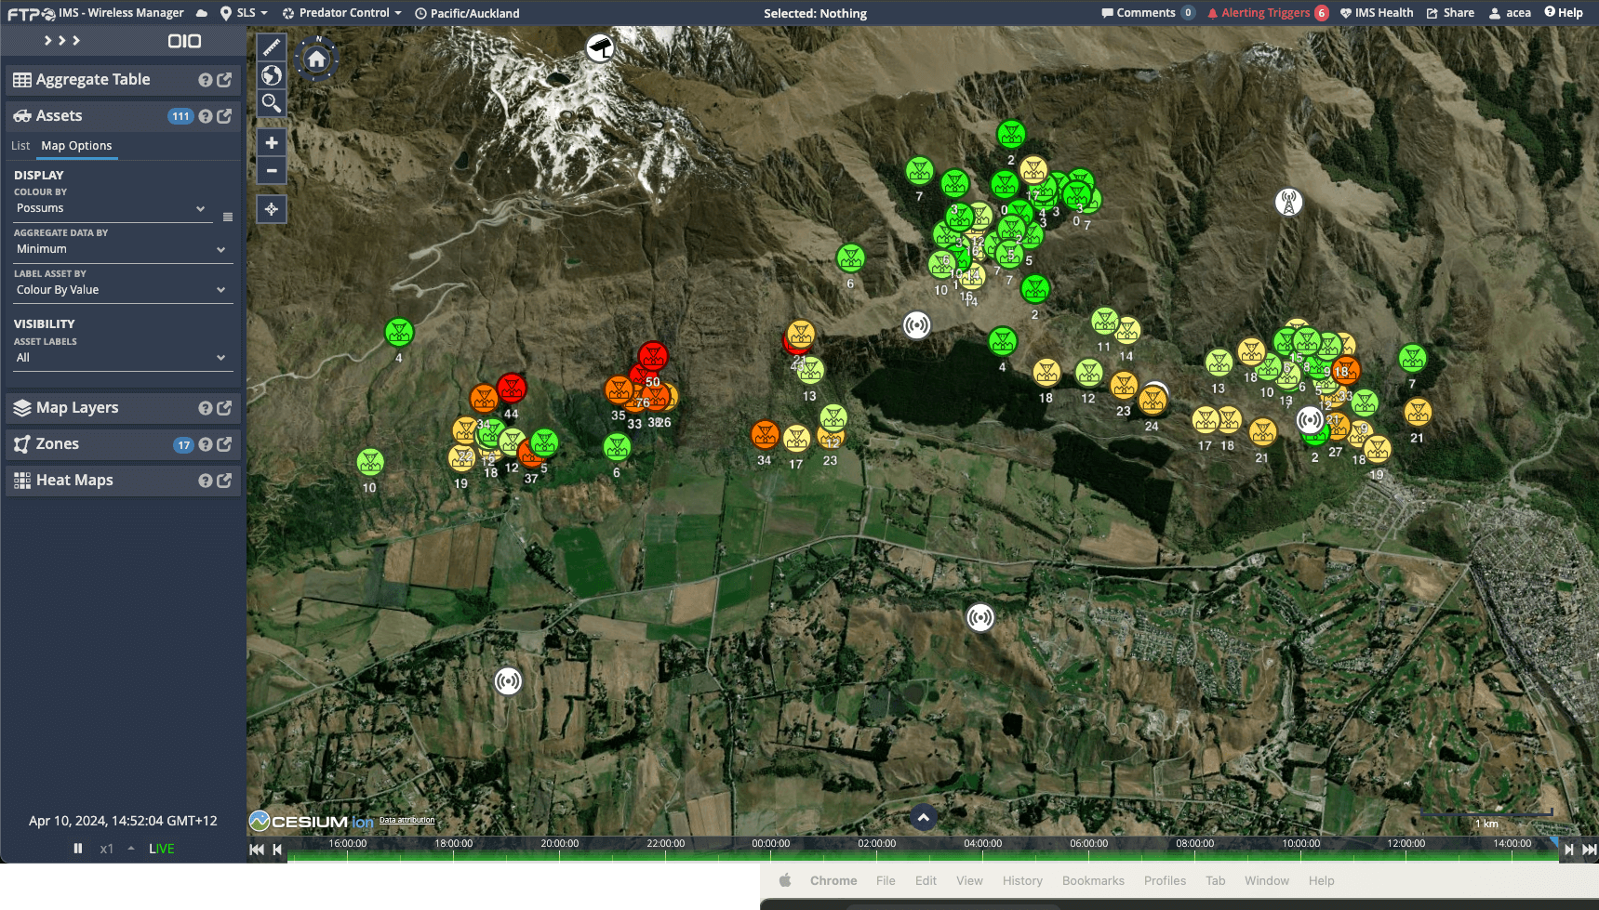Pop out the Aggregate Table panel

click(224, 80)
